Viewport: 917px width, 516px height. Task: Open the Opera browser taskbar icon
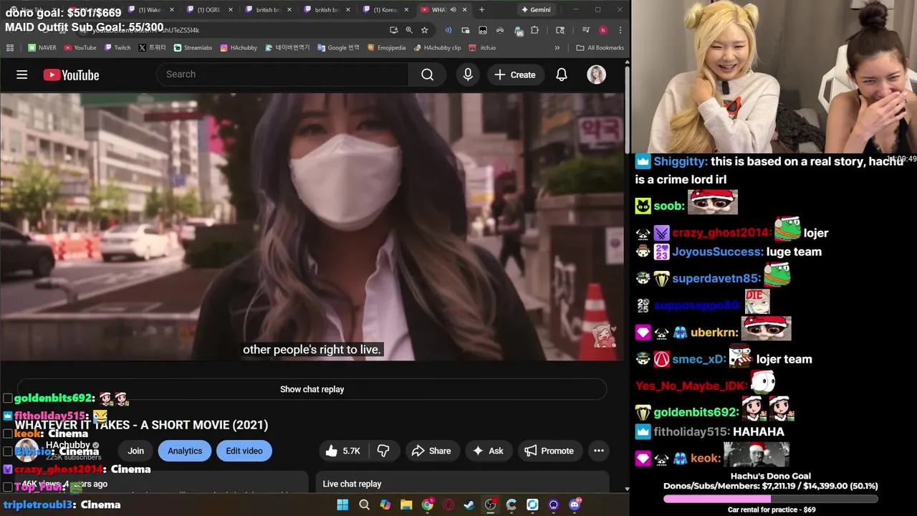(448, 505)
